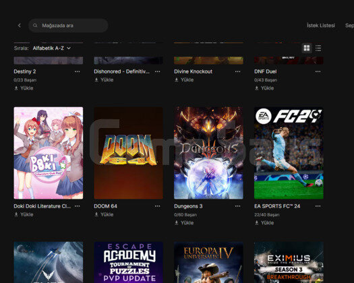The image size is (354, 283).
Task: Open Dungeons 3 cover art
Action: [x=208, y=153]
